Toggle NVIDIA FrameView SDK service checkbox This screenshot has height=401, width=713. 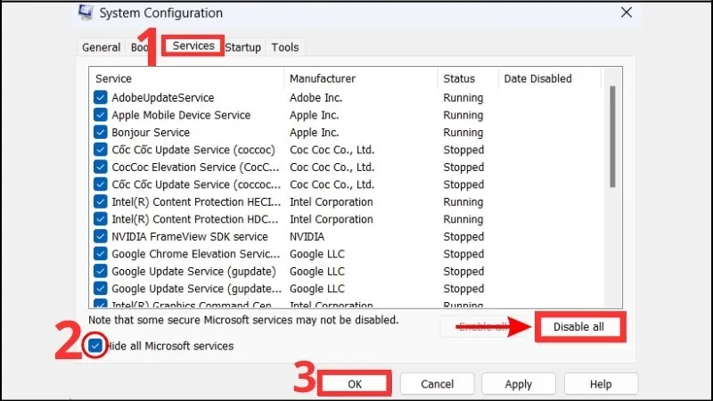point(101,237)
